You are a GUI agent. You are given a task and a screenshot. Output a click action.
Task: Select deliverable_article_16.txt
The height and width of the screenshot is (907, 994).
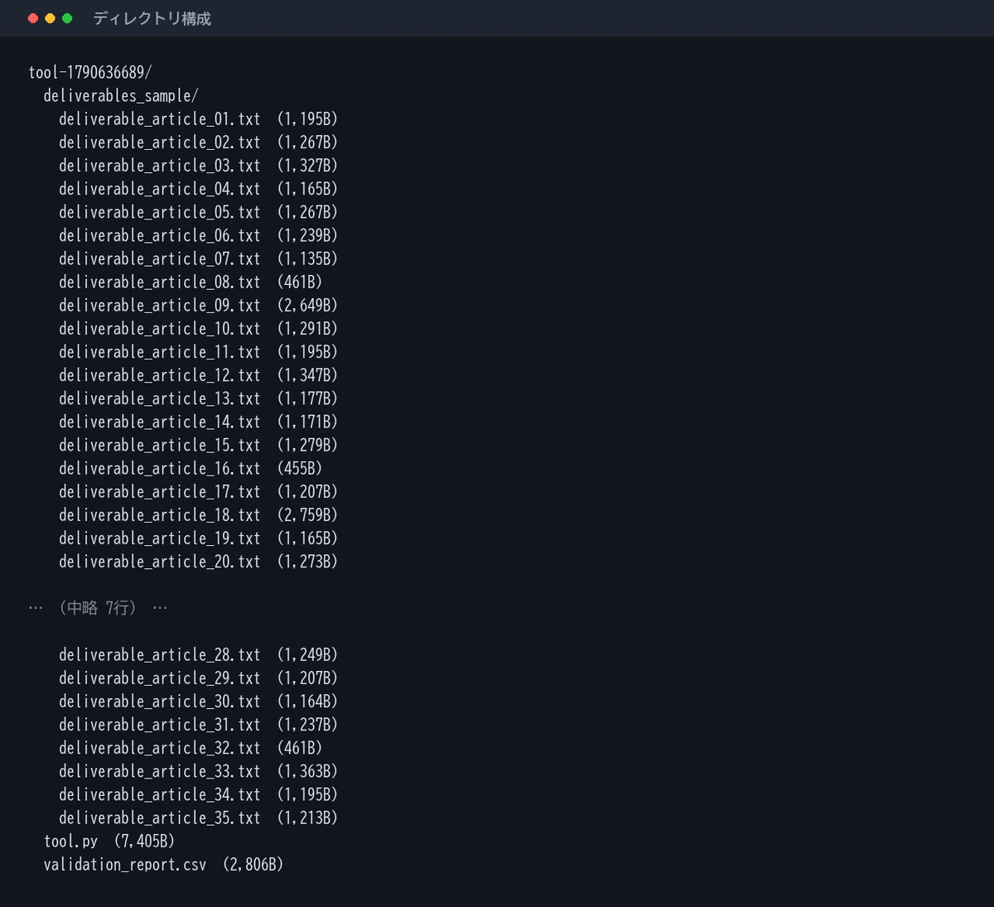[160, 468]
